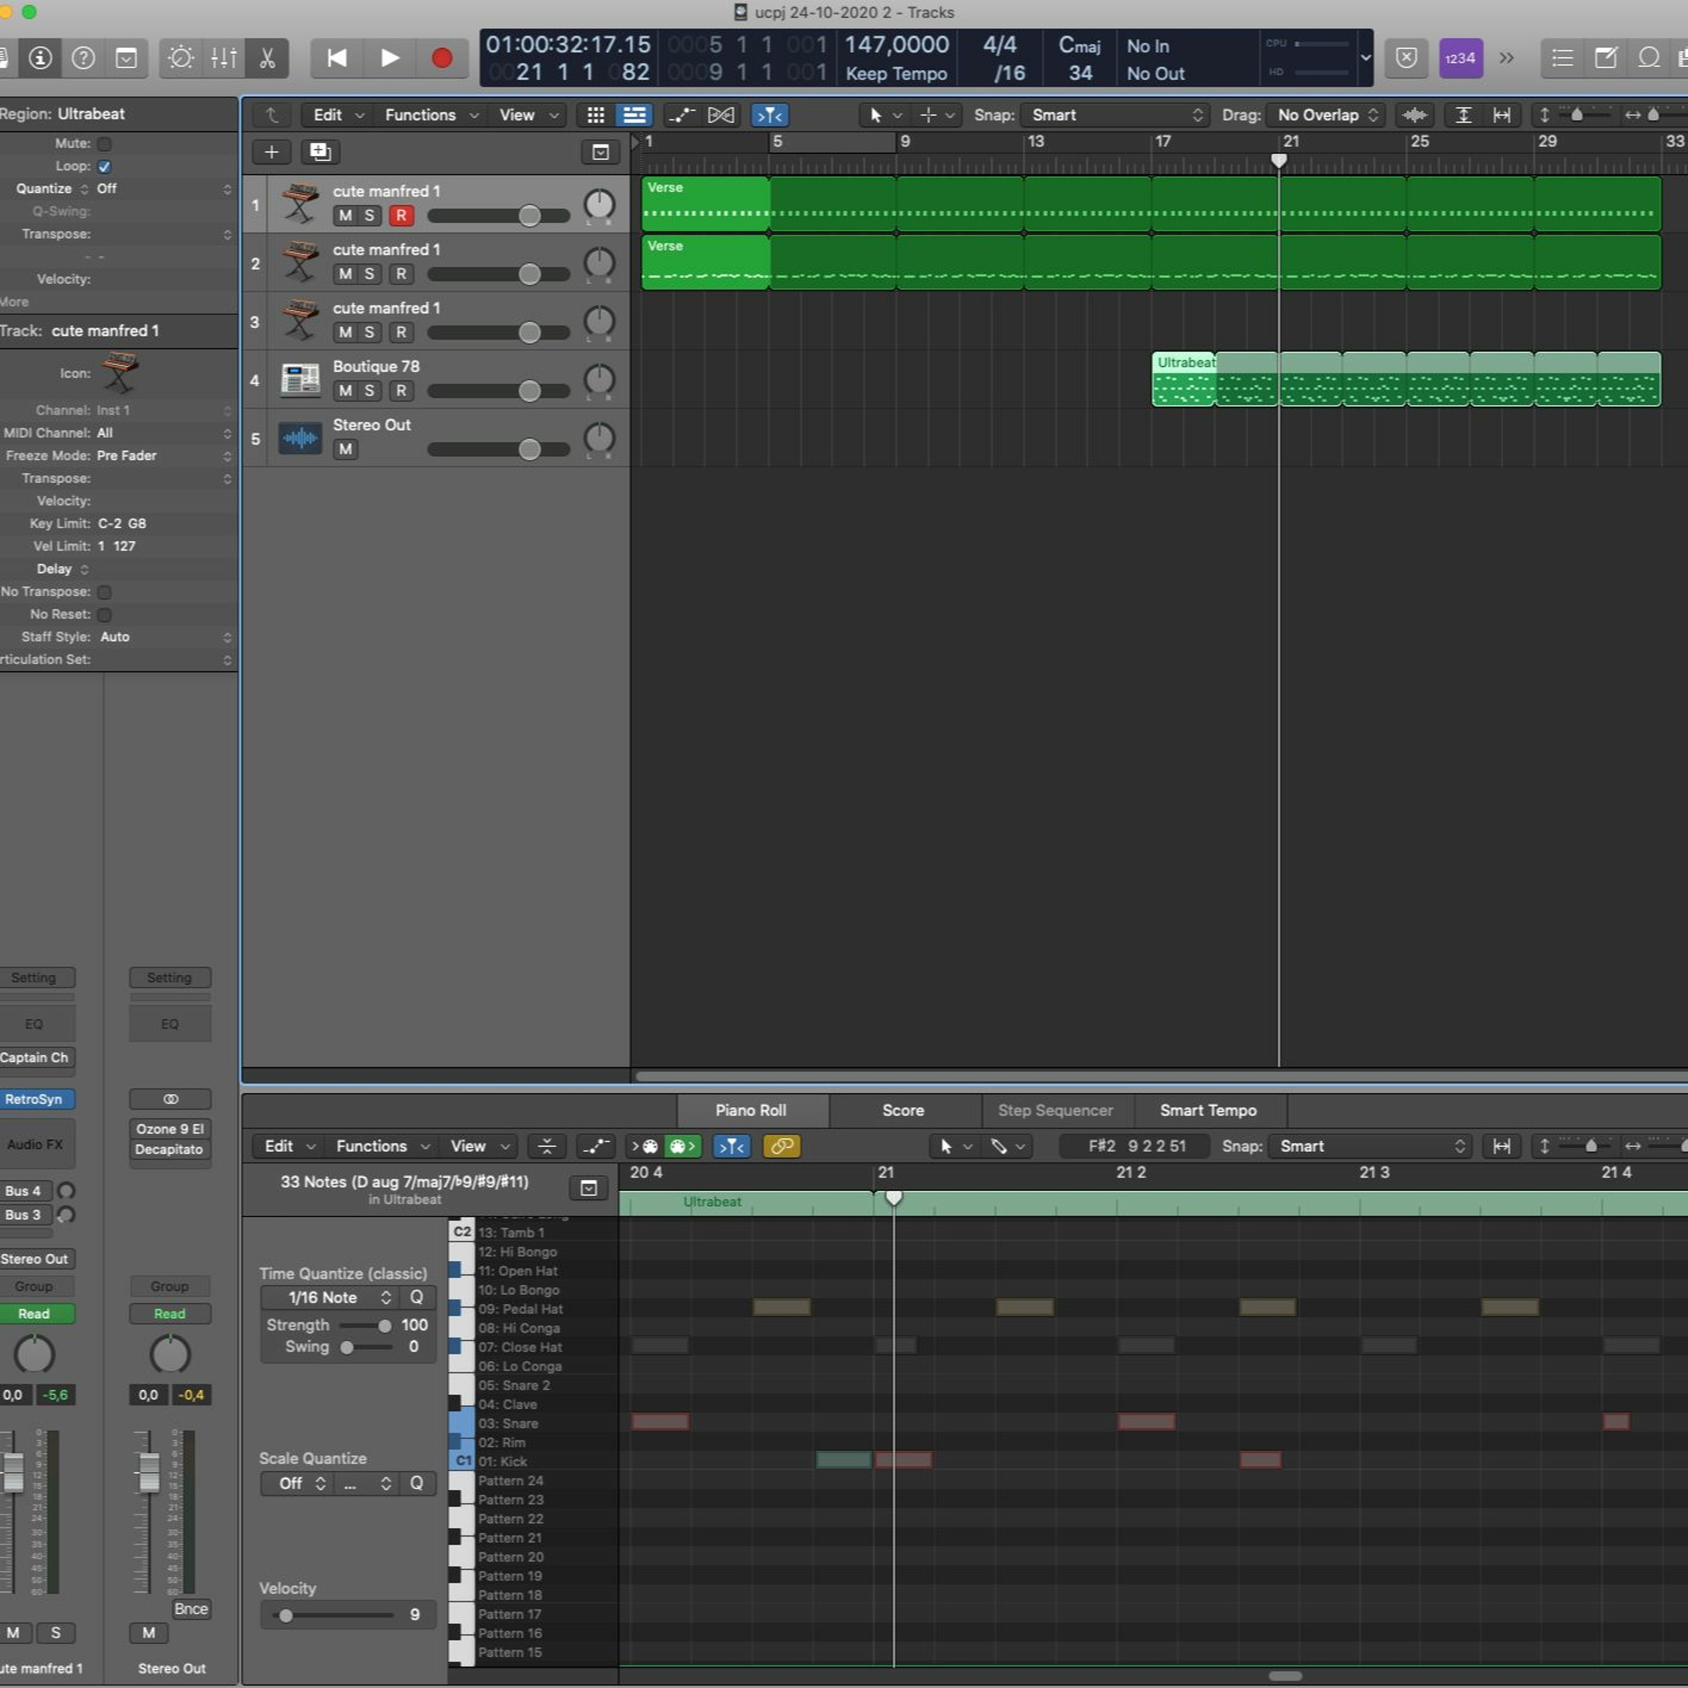Toggle the MIDI Link chain icon
Image resolution: width=1688 pixels, height=1688 pixels.
[782, 1146]
